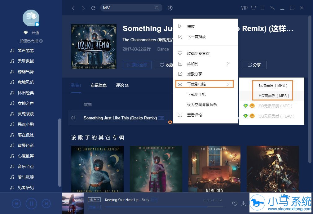
Task: Open the 无尽鬼蜮 playlist
Action: (x=25, y=61)
